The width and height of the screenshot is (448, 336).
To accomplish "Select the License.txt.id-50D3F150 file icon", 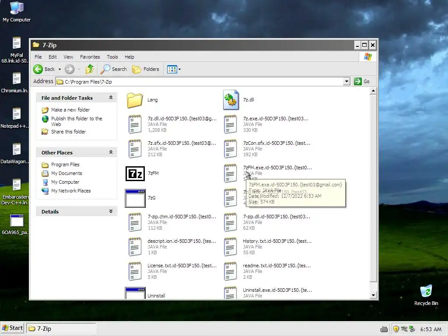I will coord(135,271).
